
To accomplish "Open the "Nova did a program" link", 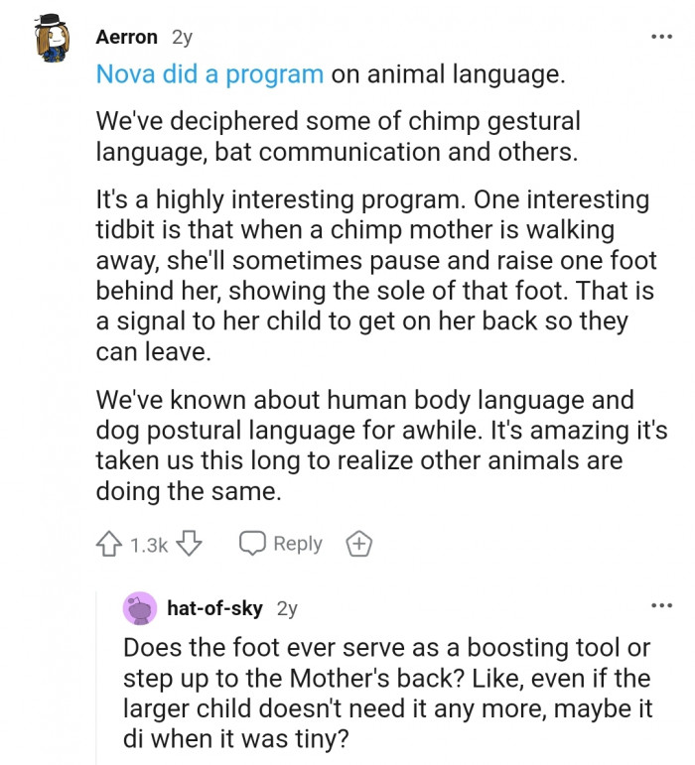I will [x=209, y=74].
